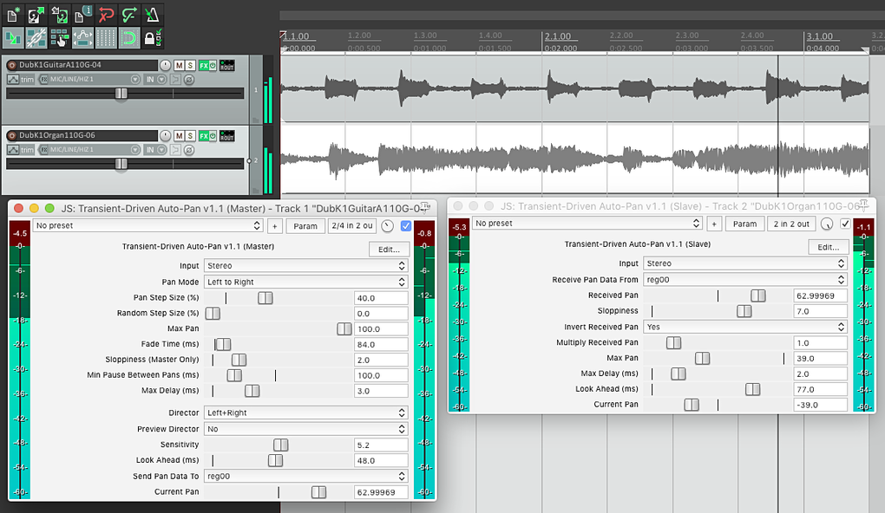Screen dimensions: 885x513
Task: Toggle locking padlock icon
Action: (152, 38)
